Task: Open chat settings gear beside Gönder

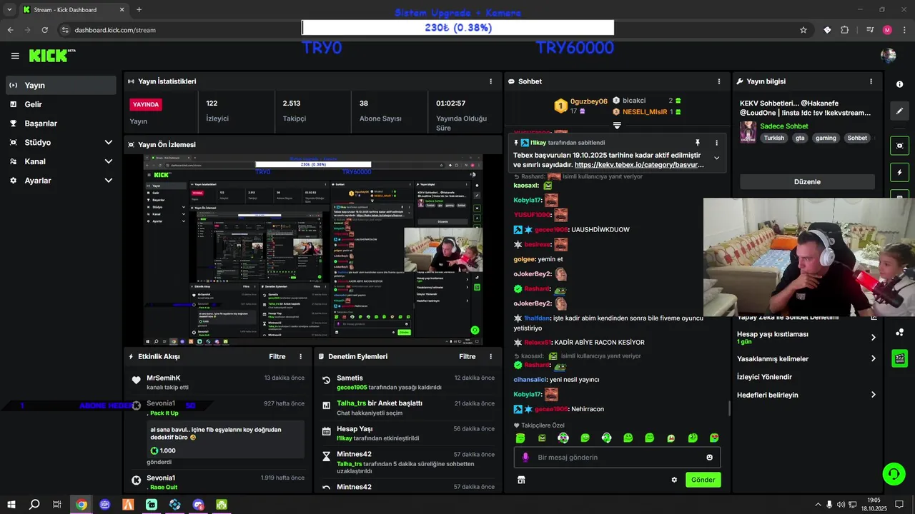Action: [674, 480]
